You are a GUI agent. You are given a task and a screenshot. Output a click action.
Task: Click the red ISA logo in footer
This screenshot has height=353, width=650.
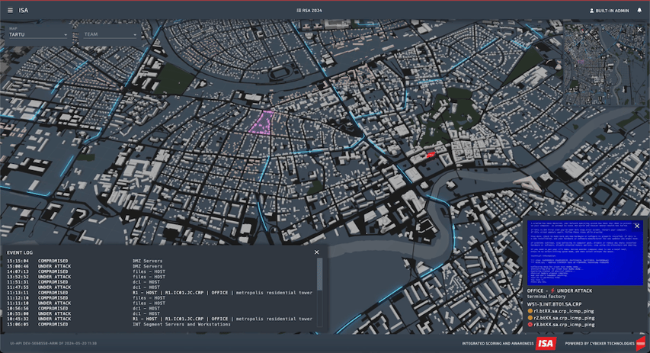tap(546, 343)
